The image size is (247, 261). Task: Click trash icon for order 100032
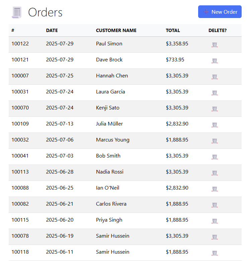(x=215, y=141)
